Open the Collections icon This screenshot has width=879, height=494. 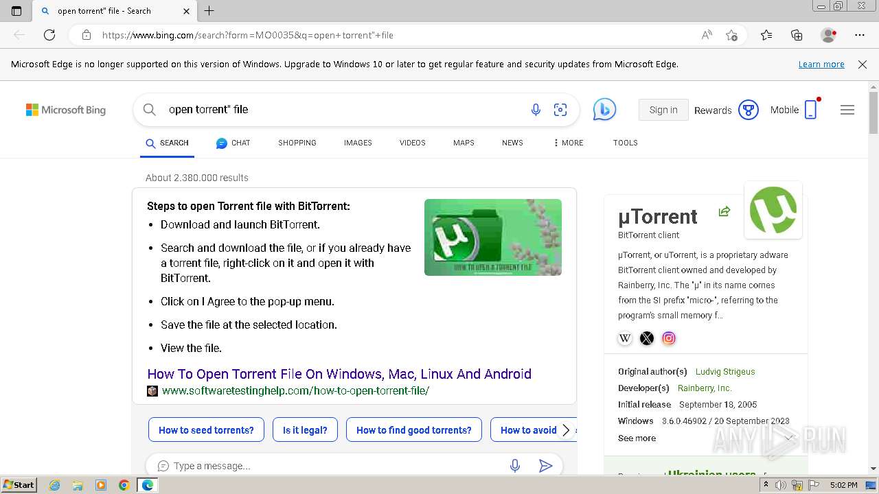pyautogui.click(x=797, y=35)
